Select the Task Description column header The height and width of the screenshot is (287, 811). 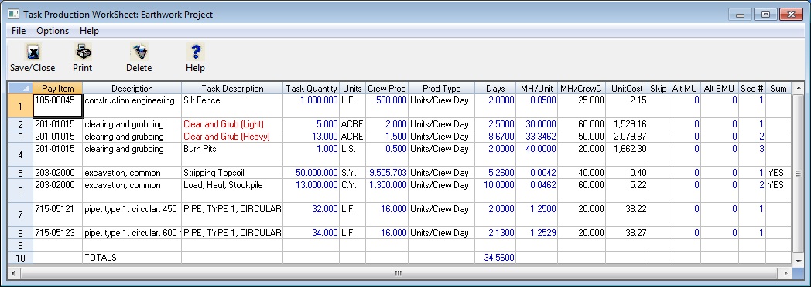232,89
